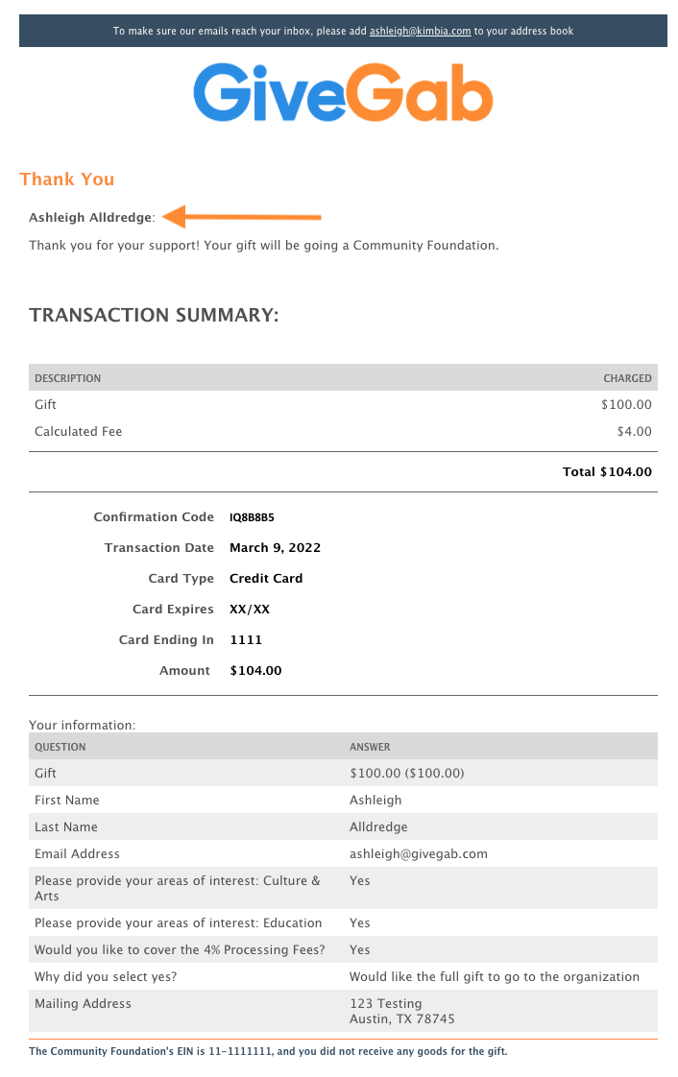
Task: Click the Total $104.00 line
Action: pyautogui.click(x=607, y=472)
